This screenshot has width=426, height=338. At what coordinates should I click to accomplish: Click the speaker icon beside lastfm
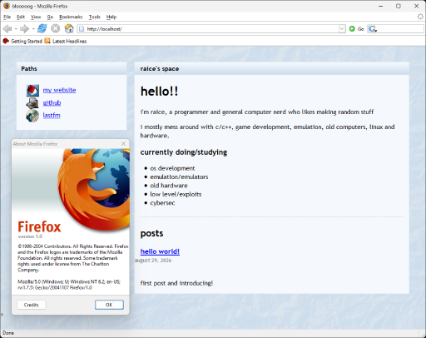pos(32,116)
